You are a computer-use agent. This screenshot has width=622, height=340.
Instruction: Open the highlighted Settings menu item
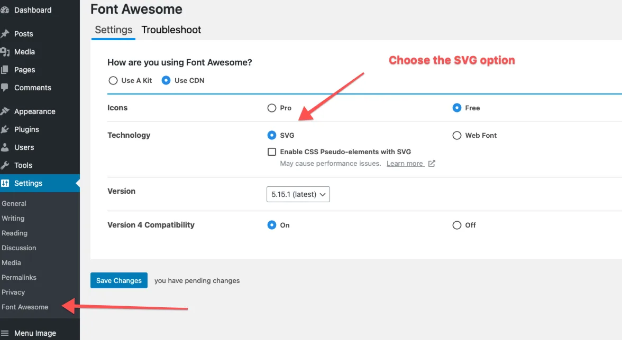pos(40,183)
